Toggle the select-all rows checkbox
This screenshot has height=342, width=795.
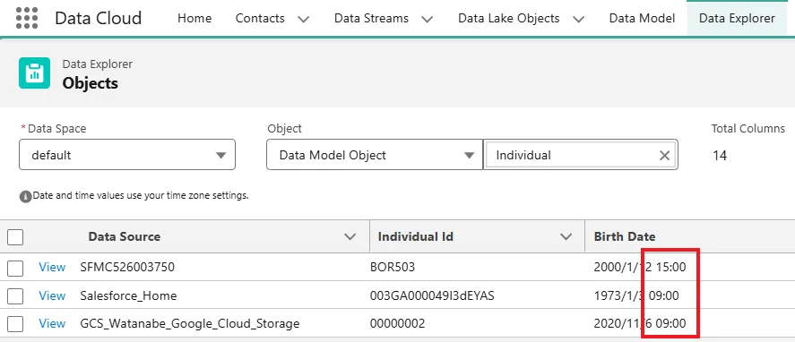point(15,236)
